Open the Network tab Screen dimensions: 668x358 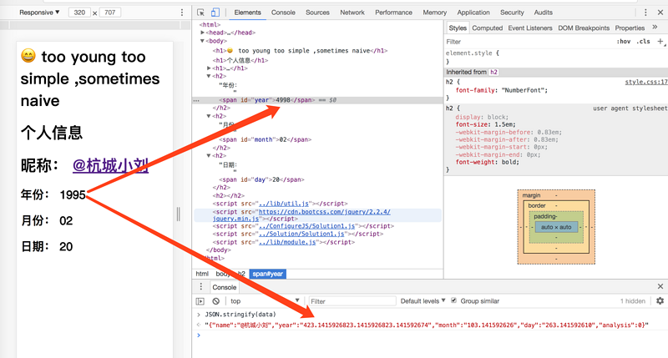352,13
